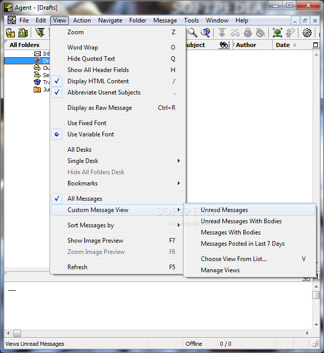The image size is (324, 353).
Task: Click the horizontal scrollbar thumb
Action: point(17,333)
